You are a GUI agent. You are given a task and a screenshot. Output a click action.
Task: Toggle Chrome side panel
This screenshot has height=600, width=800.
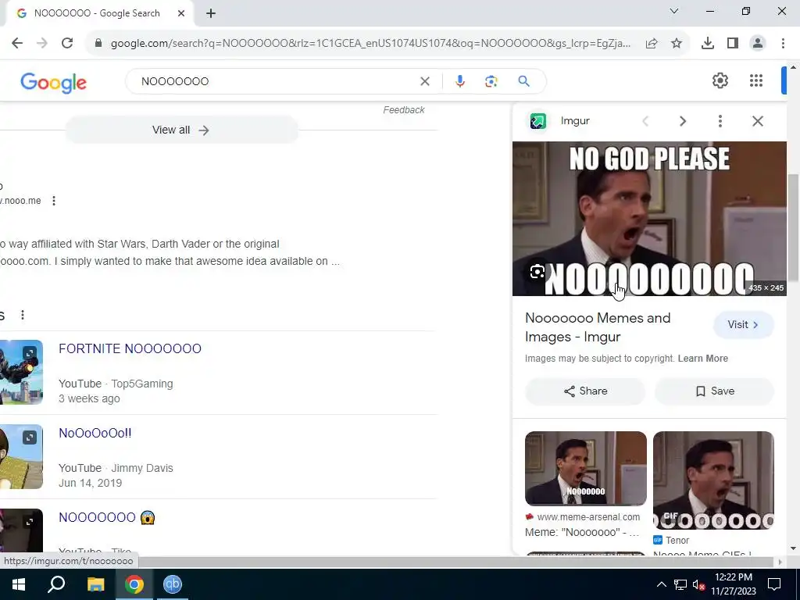click(733, 44)
